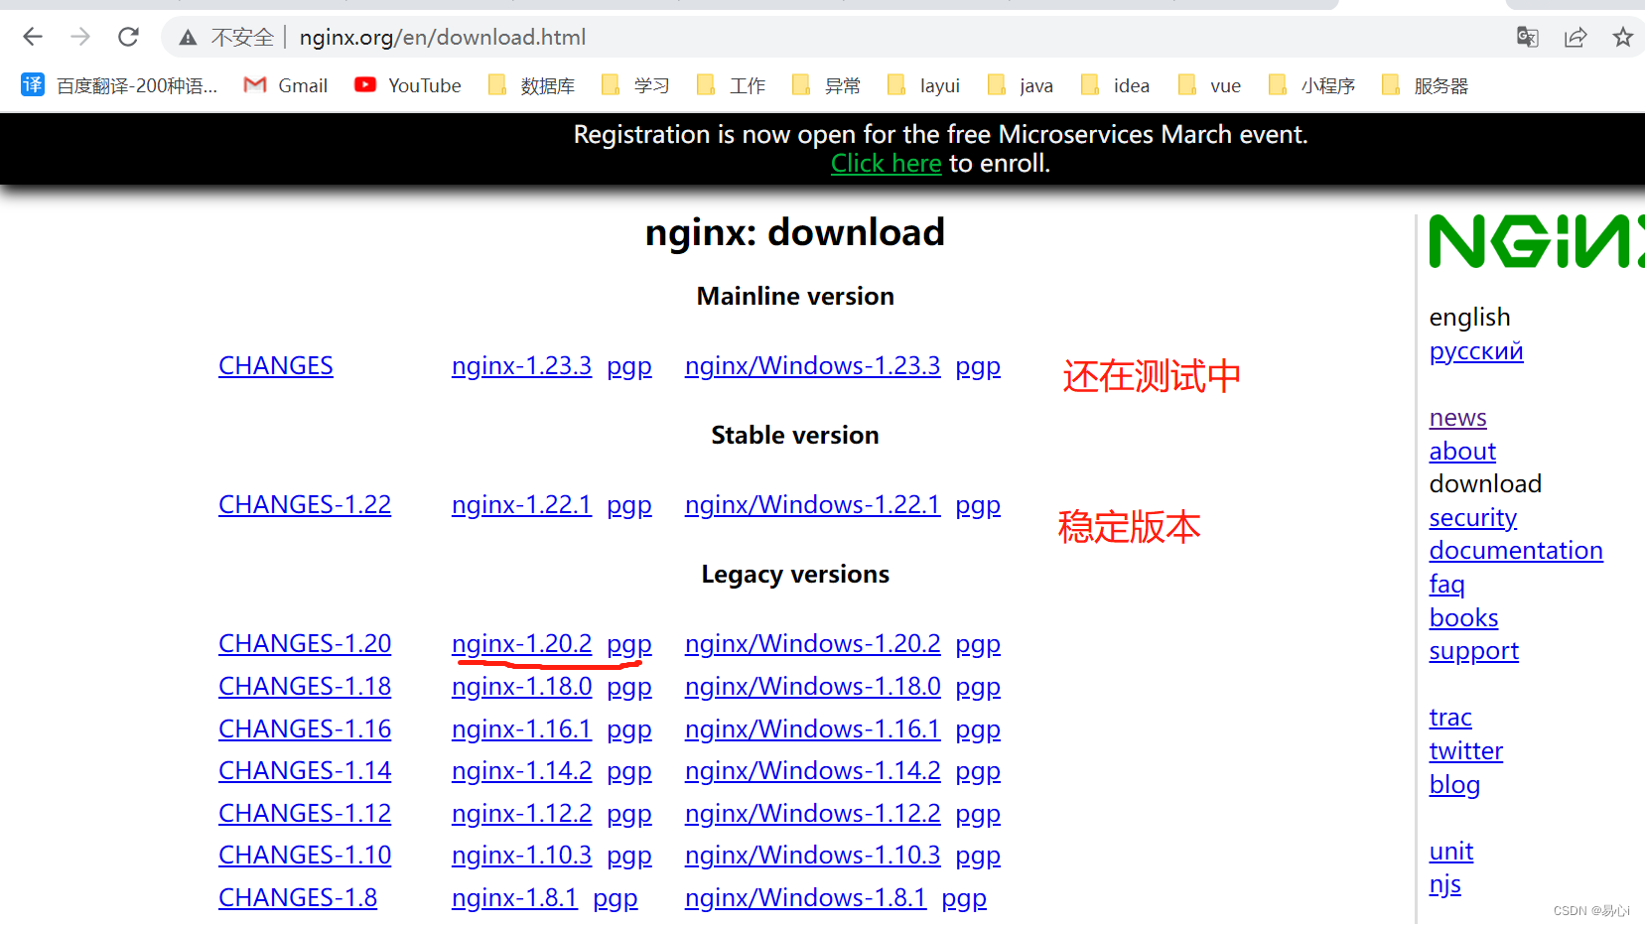
Task: Open CHANGES-1.20 link
Action: pos(305,644)
